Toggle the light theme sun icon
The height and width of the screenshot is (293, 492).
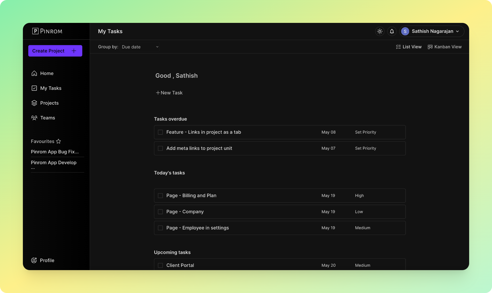(x=380, y=31)
